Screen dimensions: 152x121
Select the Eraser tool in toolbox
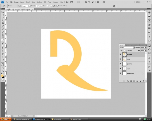(x=3, y=40)
